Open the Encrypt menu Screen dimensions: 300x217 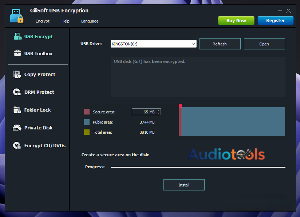point(43,21)
